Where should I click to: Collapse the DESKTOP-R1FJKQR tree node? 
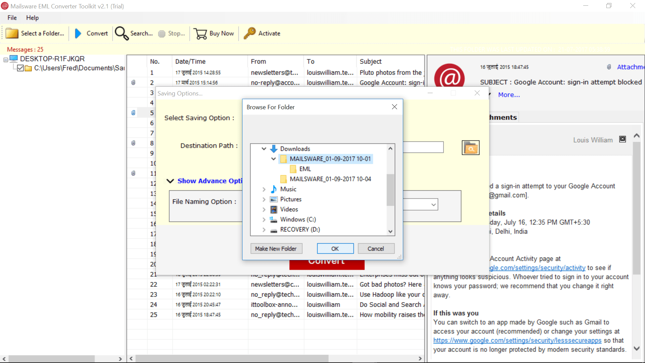[6, 60]
